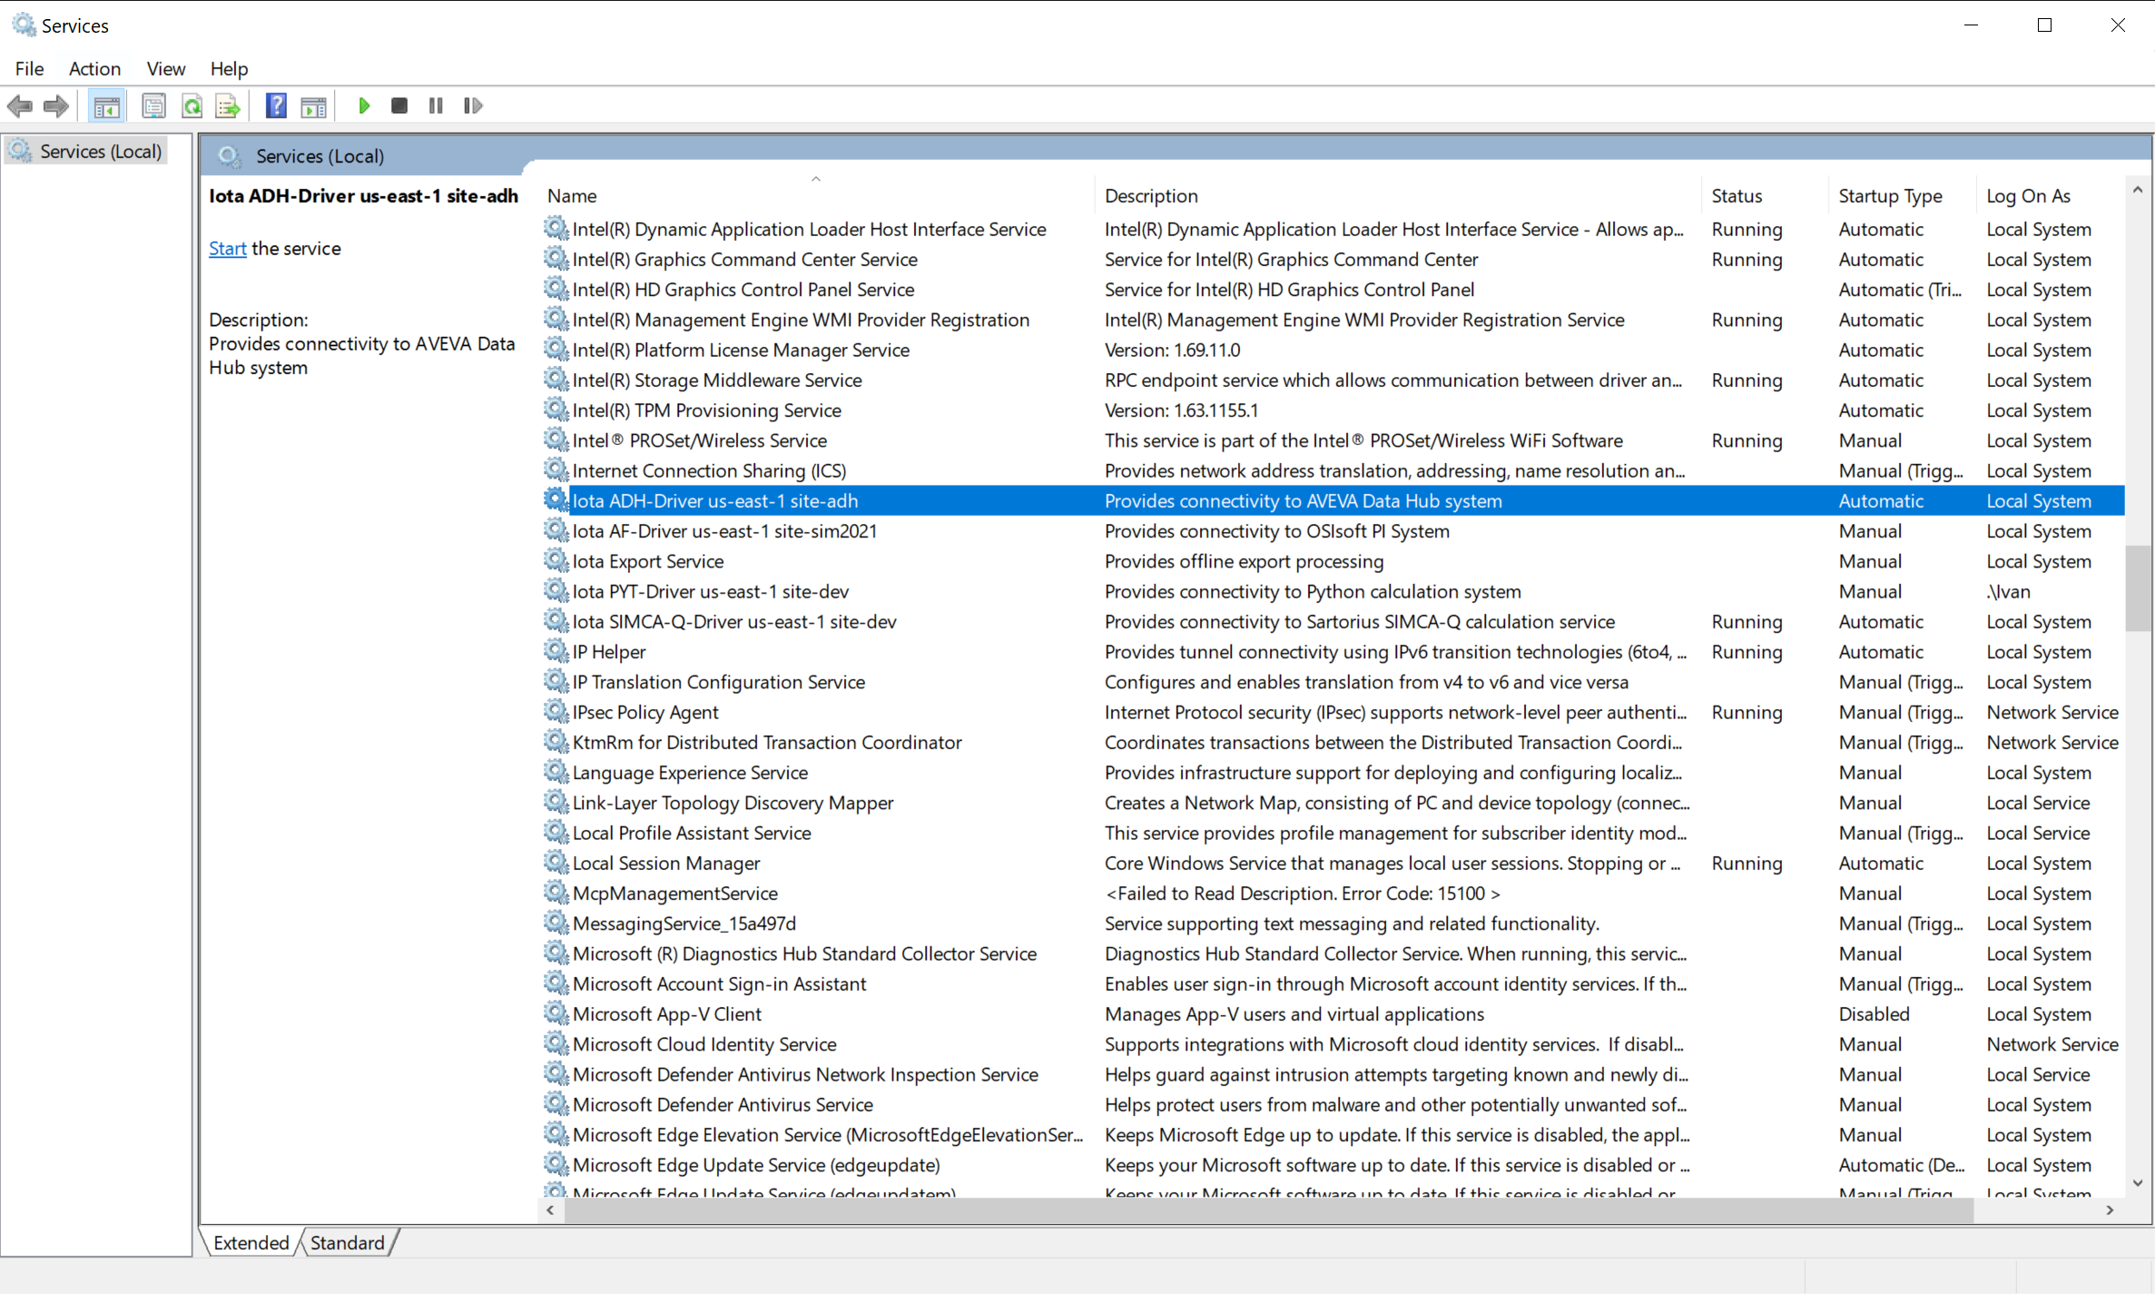This screenshot has height=1294, width=2155.
Task: Click the vertical scrollbar down arrow
Action: point(2138,1183)
